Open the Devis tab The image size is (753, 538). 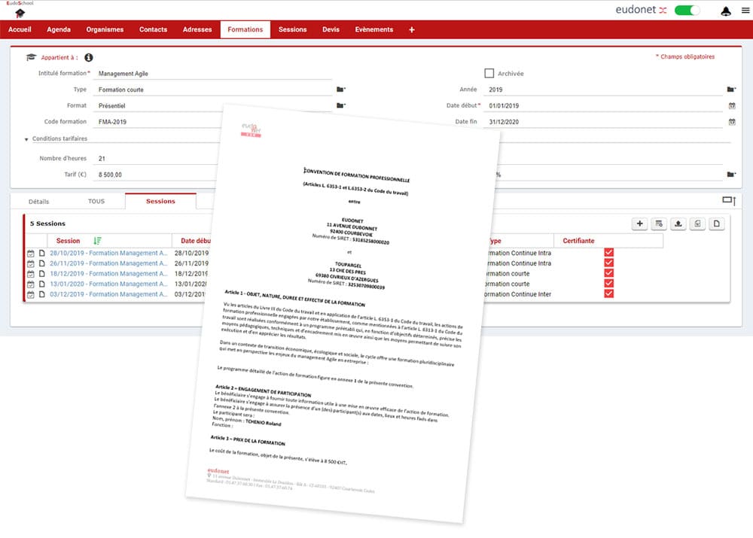click(x=331, y=29)
